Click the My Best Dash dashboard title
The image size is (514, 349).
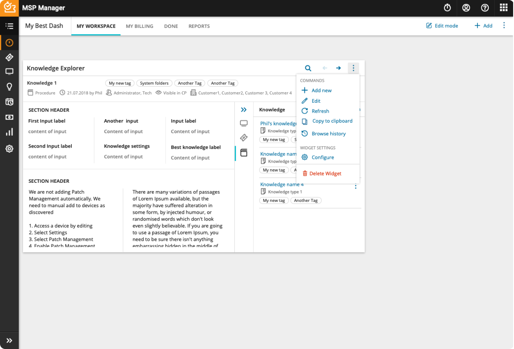(44, 26)
